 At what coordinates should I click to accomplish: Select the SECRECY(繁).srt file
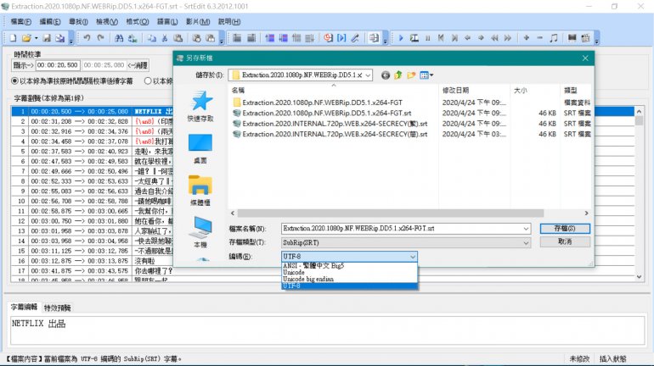click(330, 124)
